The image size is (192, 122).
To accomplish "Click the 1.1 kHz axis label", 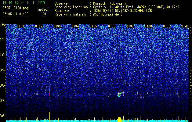I will coord(3,40).
